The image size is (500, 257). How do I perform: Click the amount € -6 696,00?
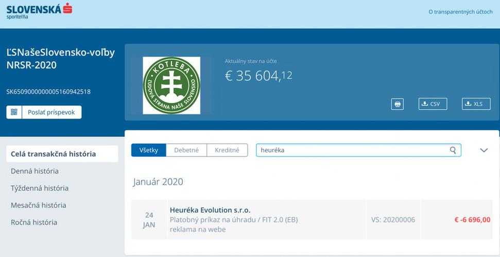click(472, 220)
